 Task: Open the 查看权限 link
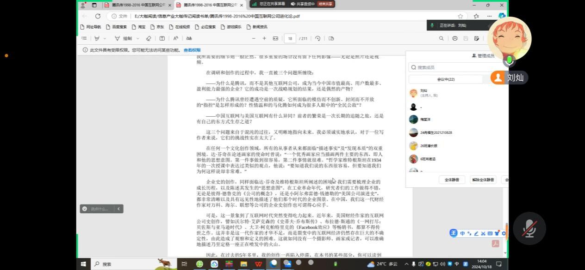coord(192,50)
